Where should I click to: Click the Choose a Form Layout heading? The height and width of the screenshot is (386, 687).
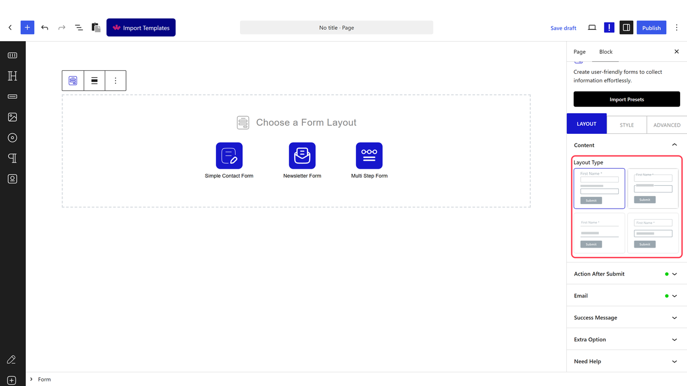tap(306, 122)
